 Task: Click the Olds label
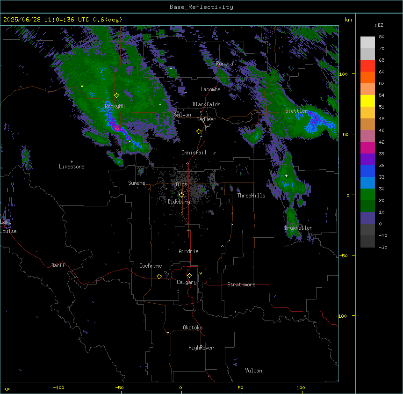point(181,184)
